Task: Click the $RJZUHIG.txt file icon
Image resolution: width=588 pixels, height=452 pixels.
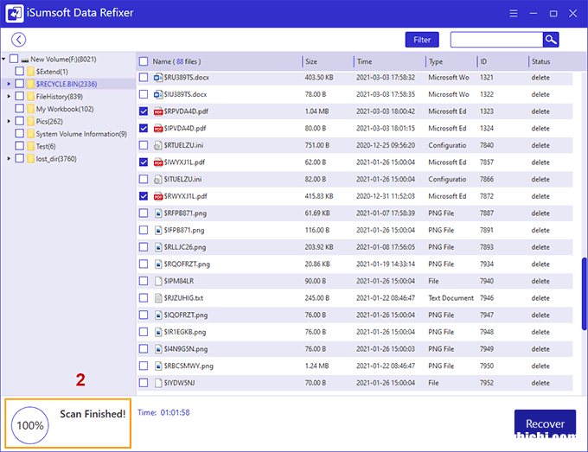Action: pos(158,297)
